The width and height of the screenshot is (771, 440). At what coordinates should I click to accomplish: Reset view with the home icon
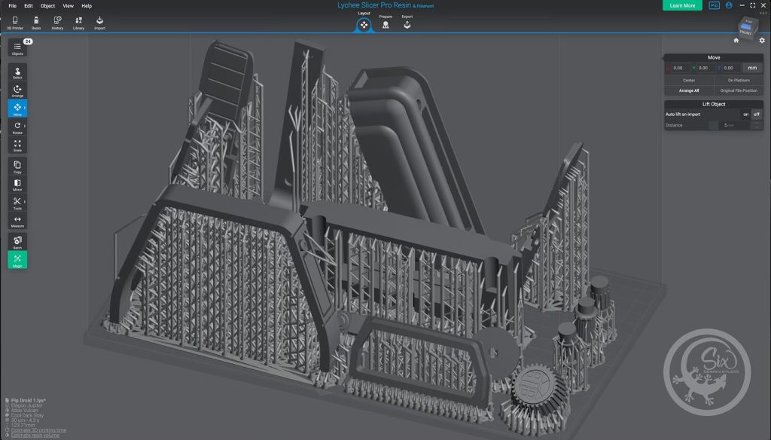coord(736,41)
